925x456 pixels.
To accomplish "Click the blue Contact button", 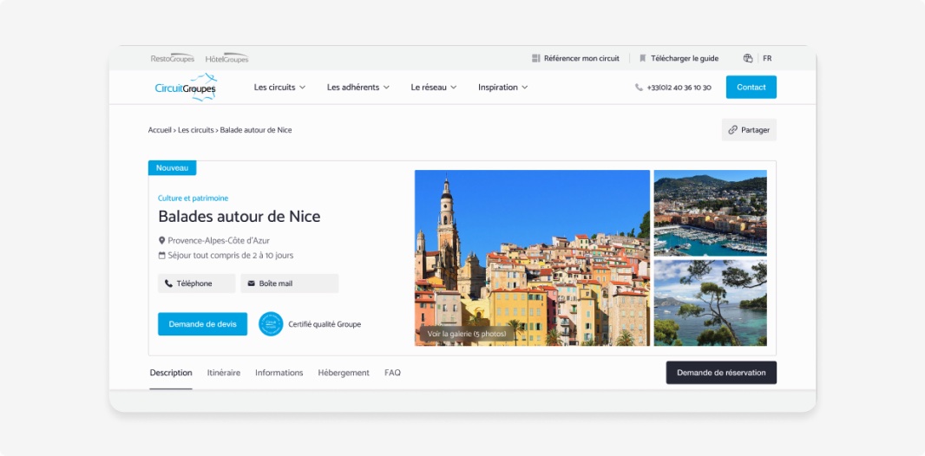I will pos(751,88).
